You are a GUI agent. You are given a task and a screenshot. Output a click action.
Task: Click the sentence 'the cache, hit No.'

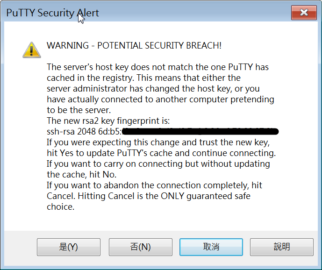(81, 175)
